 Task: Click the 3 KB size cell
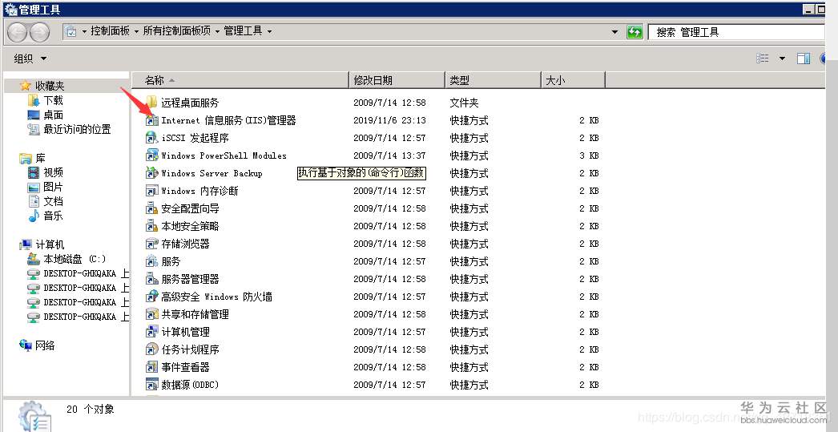[589, 155]
